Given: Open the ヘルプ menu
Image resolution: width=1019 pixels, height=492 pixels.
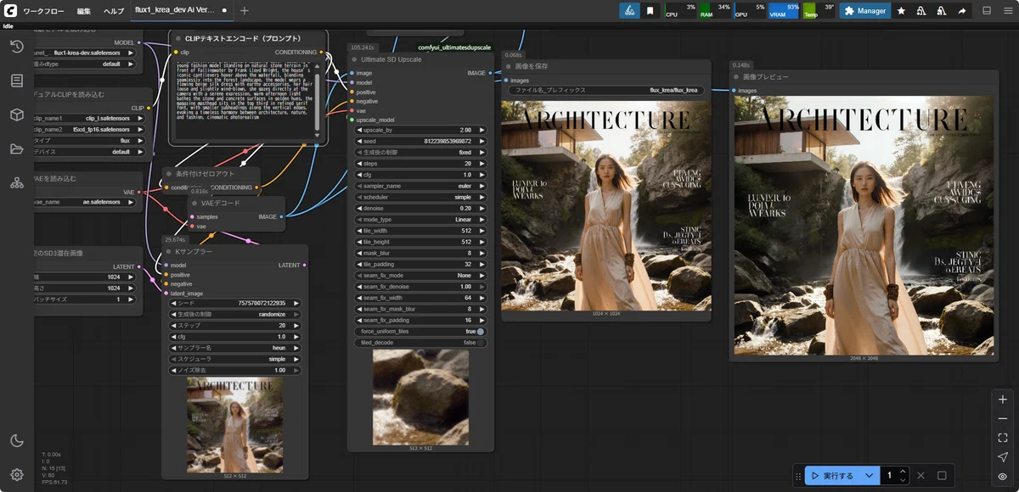Looking at the screenshot, I should pyautogui.click(x=113, y=11).
